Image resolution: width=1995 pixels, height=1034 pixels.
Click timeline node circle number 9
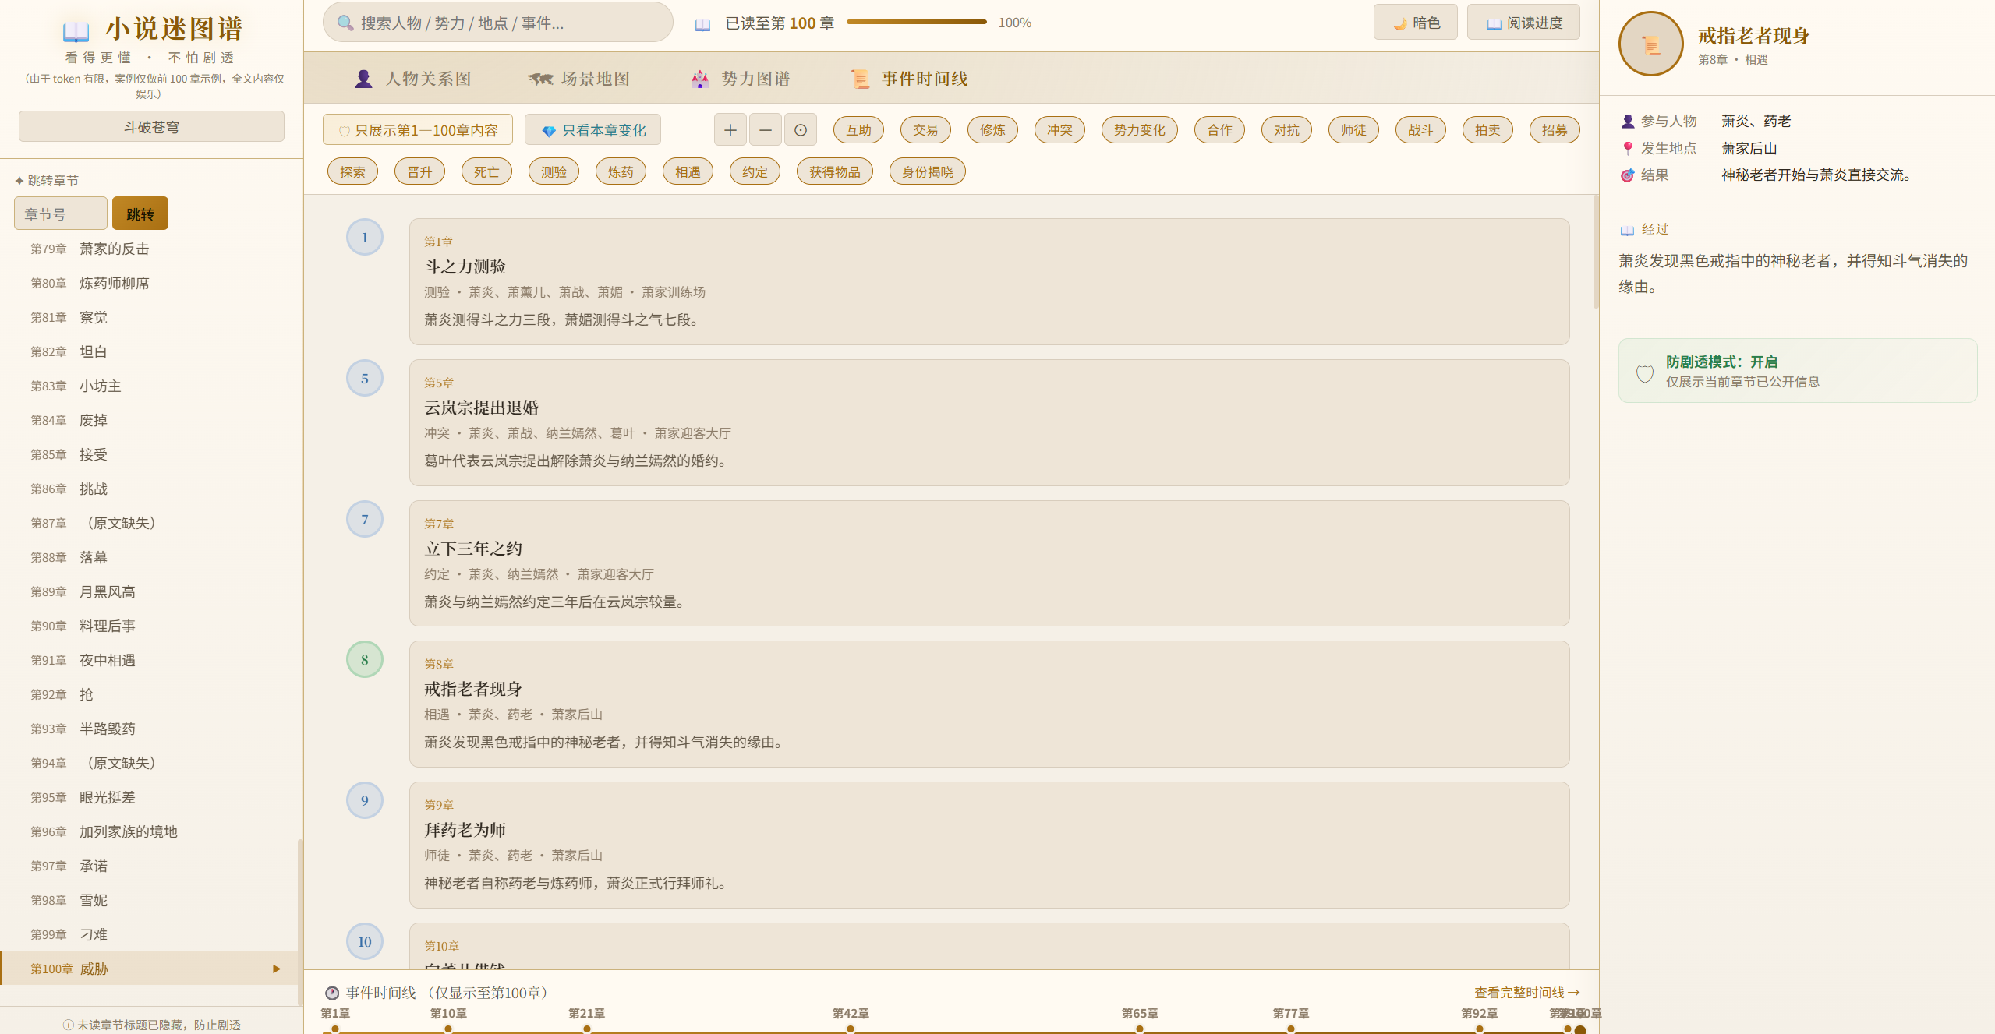coord(364,801)
